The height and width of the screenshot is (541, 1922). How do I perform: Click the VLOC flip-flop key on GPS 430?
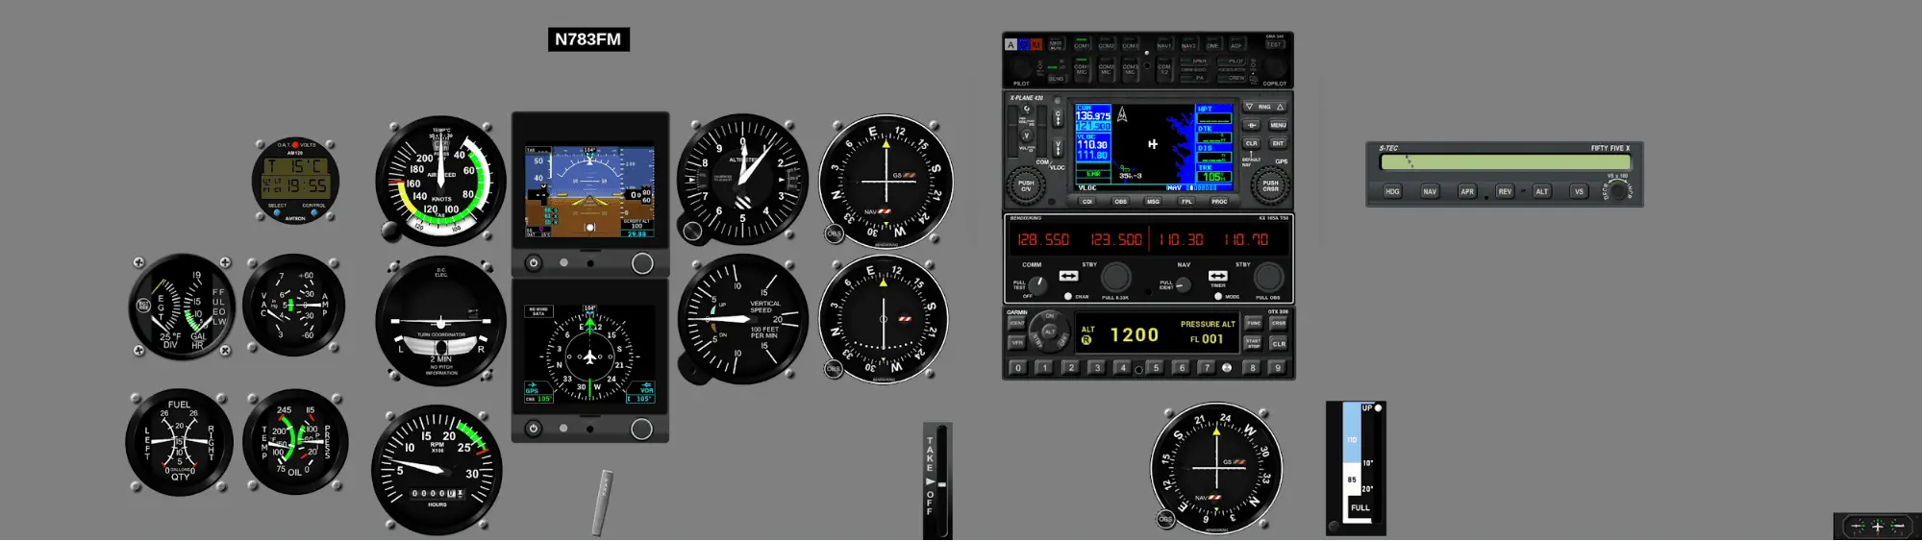tap(1058, 148)
